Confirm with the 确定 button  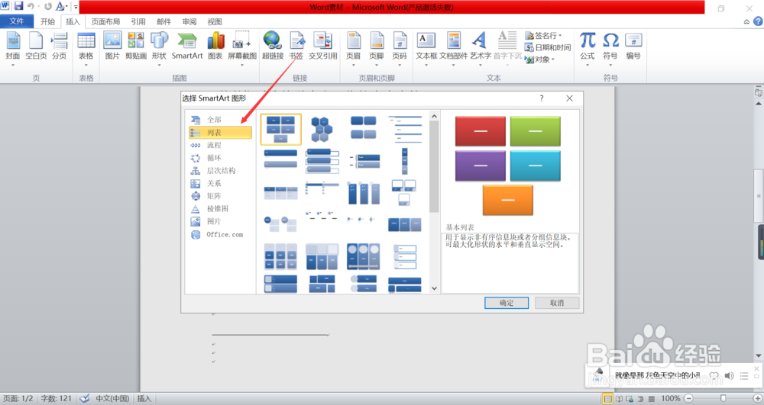click(x=507, y=303)
